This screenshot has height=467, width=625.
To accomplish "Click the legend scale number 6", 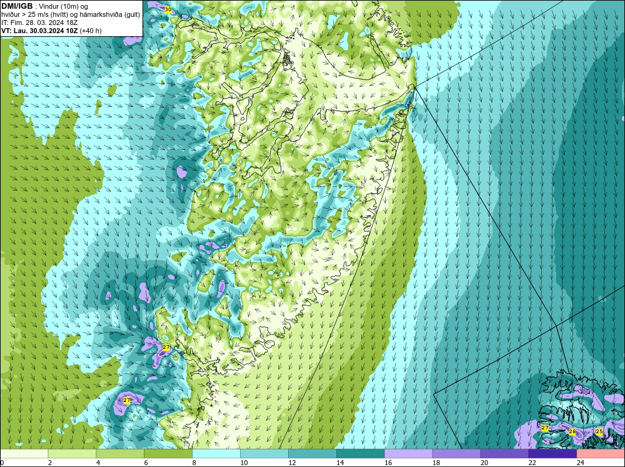I will (x=146, y=463).
